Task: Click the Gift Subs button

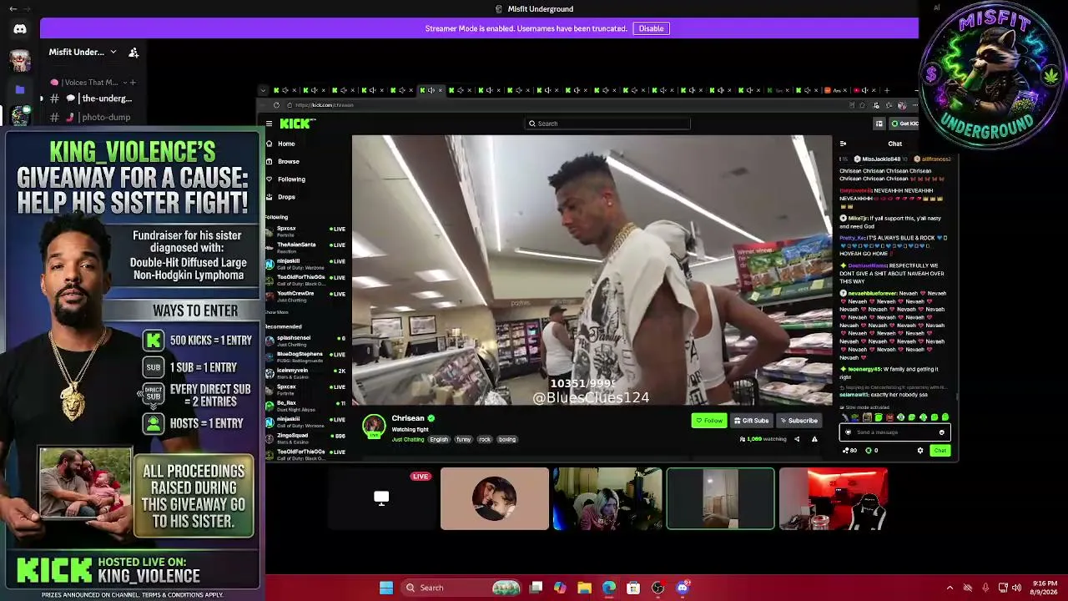Action: (751, 421)
